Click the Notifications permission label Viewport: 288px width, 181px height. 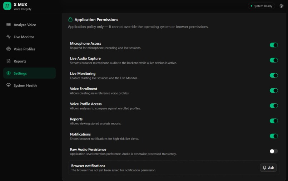pyautogui.click(x=80, y=134)
